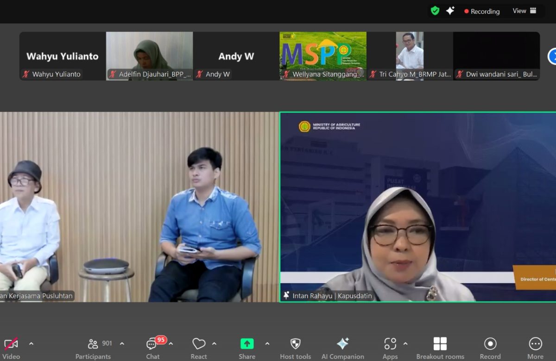Expand the Participants options chevron

[122, 343]
